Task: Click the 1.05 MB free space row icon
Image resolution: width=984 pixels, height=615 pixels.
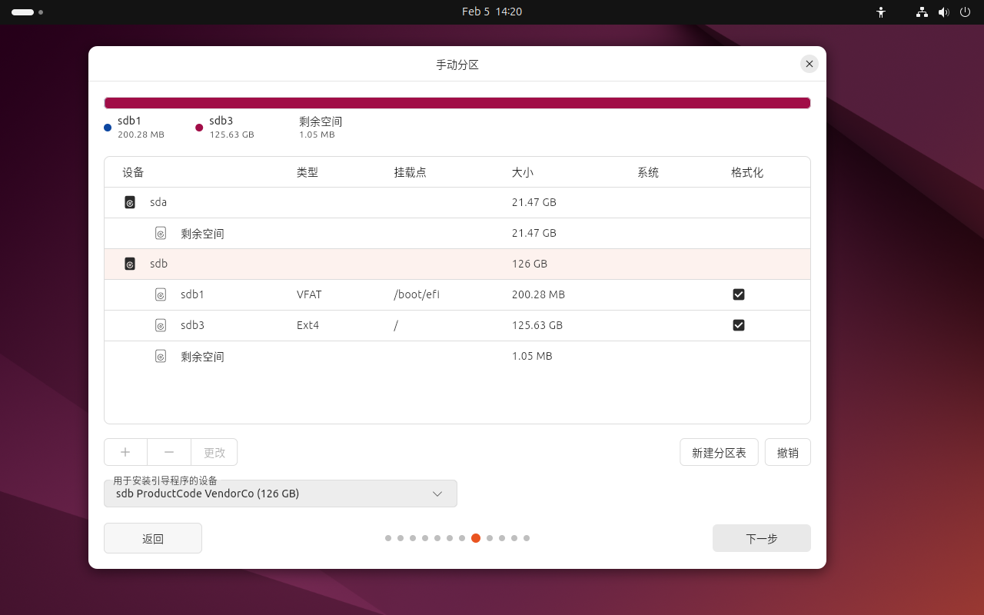Action: tap(161, 356)
